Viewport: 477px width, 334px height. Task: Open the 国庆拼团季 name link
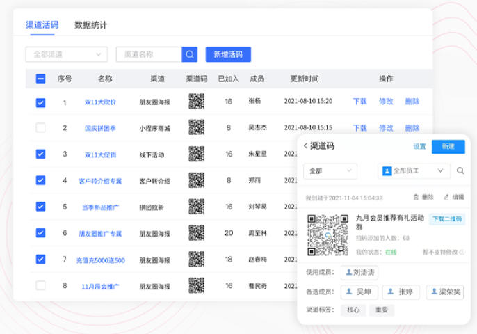click(100, 129)
